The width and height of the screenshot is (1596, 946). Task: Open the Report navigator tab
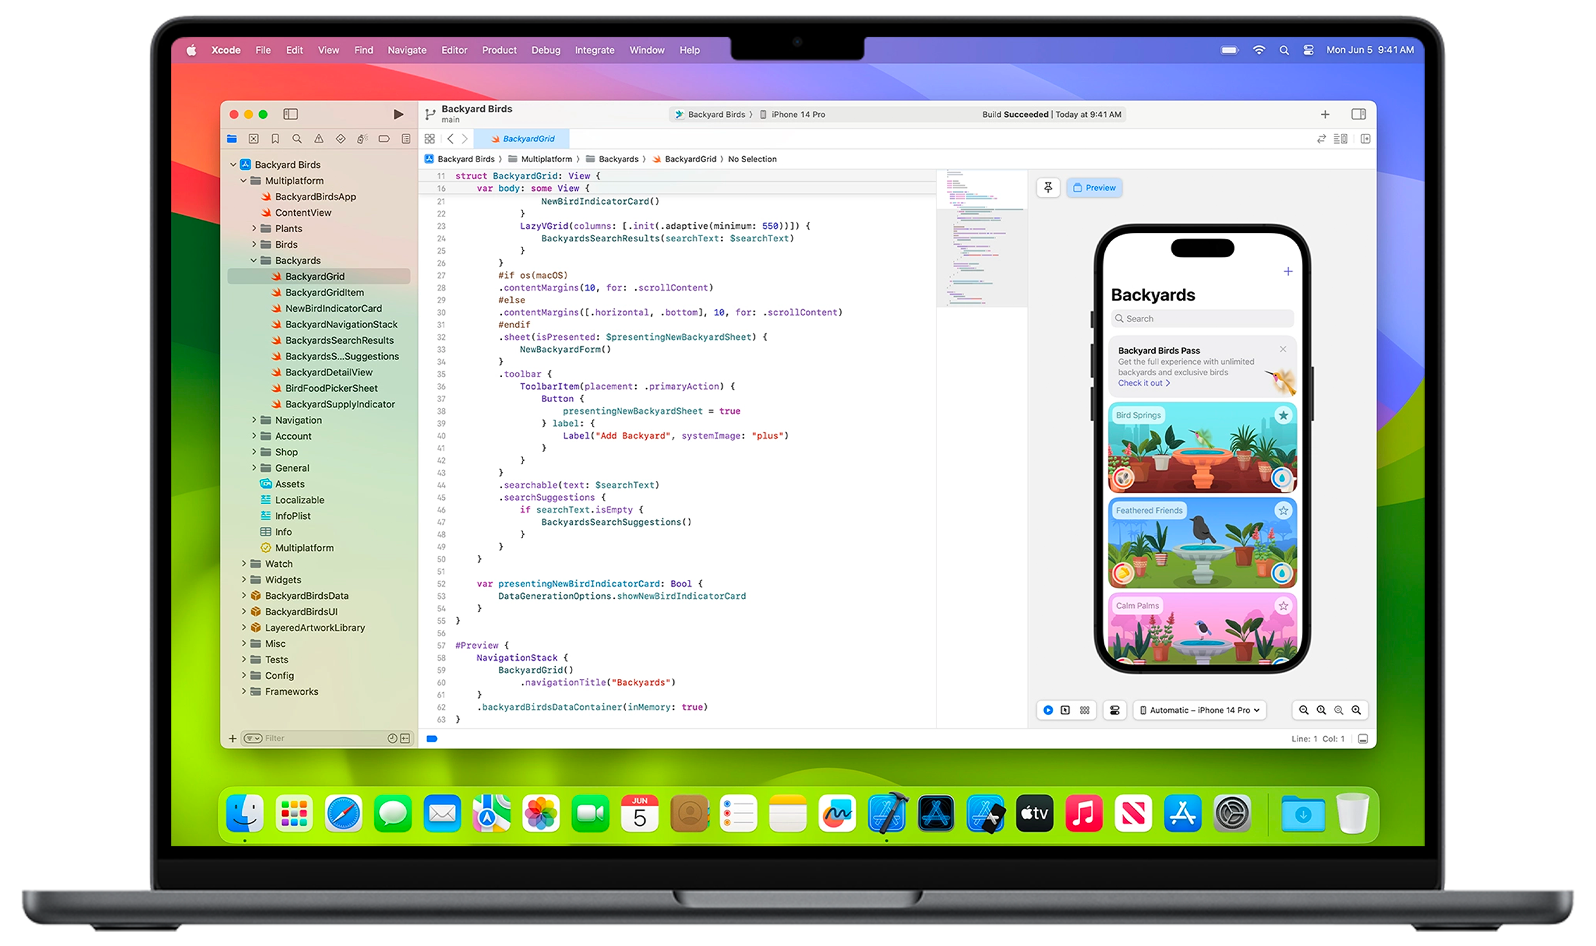[406, 138]
